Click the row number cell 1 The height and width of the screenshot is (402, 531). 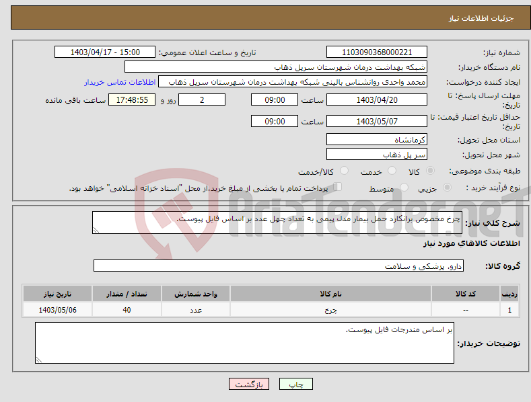tap(509, 310)
